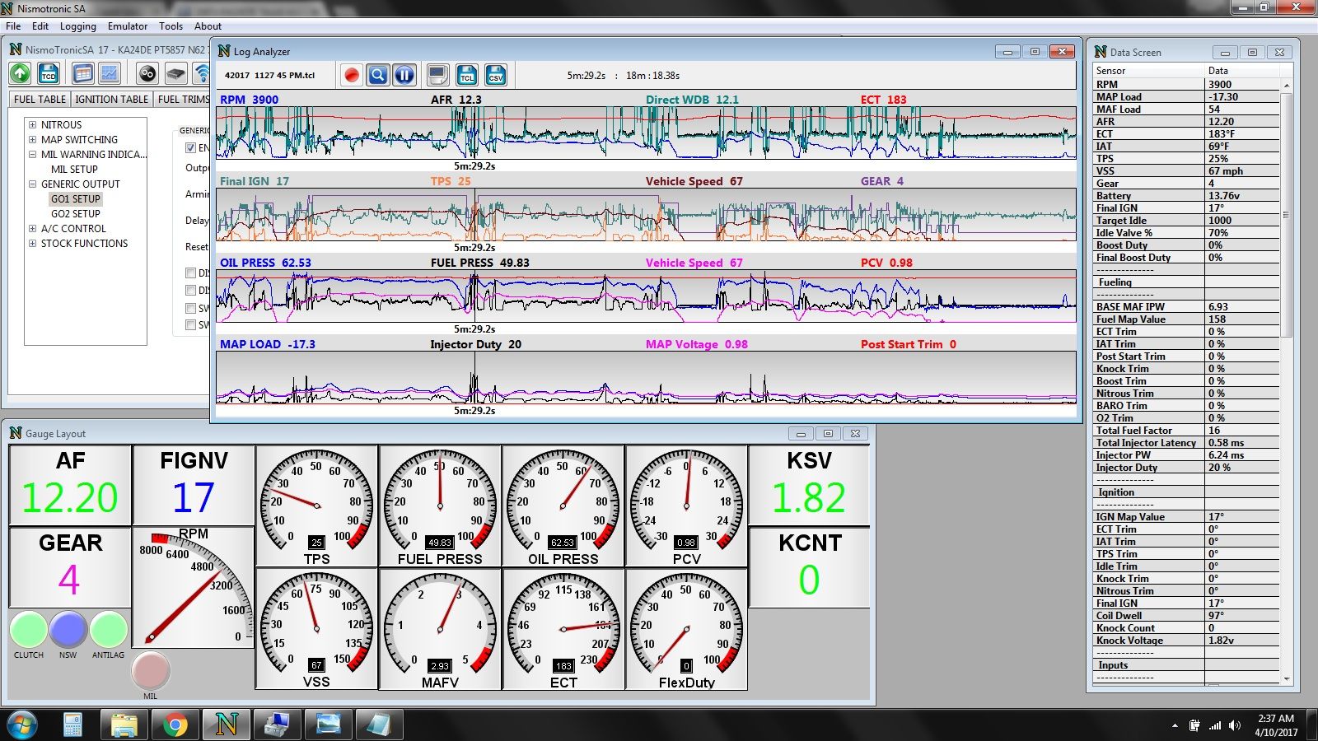Open the table view toolbar icon
Image resolution: width=1318 pixels, height=741 pixels.
click(x=82, y=74)
